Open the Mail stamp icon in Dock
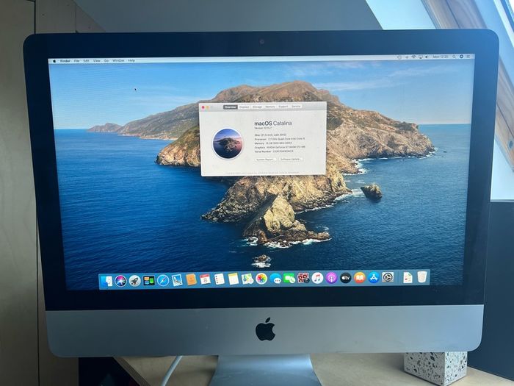This screenshot has width=514, height=386. (x=177, y=280)
